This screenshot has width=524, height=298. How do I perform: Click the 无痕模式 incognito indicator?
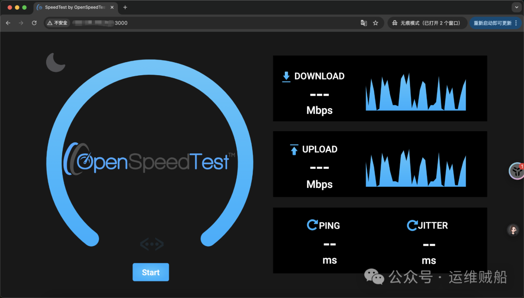click(x=427, y=23)
